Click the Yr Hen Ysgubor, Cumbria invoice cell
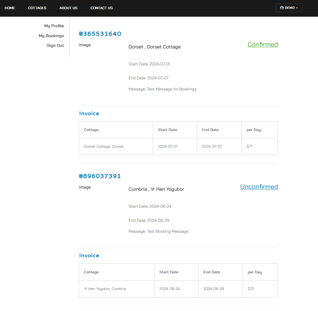The height and width of the screenshot is (311, 318). tap(105, 289)
